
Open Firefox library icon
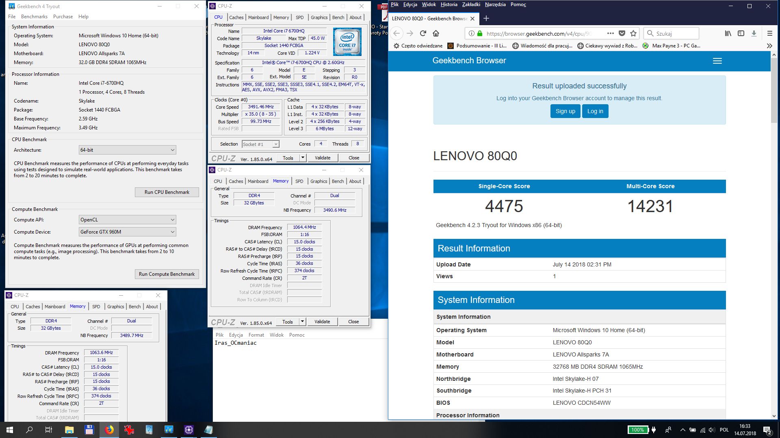click(728, 33)
